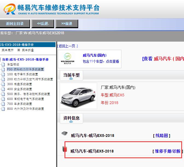The image size is (184, 167).
Task: Collapse all menus with 菜单折叠
Action: 28,50
